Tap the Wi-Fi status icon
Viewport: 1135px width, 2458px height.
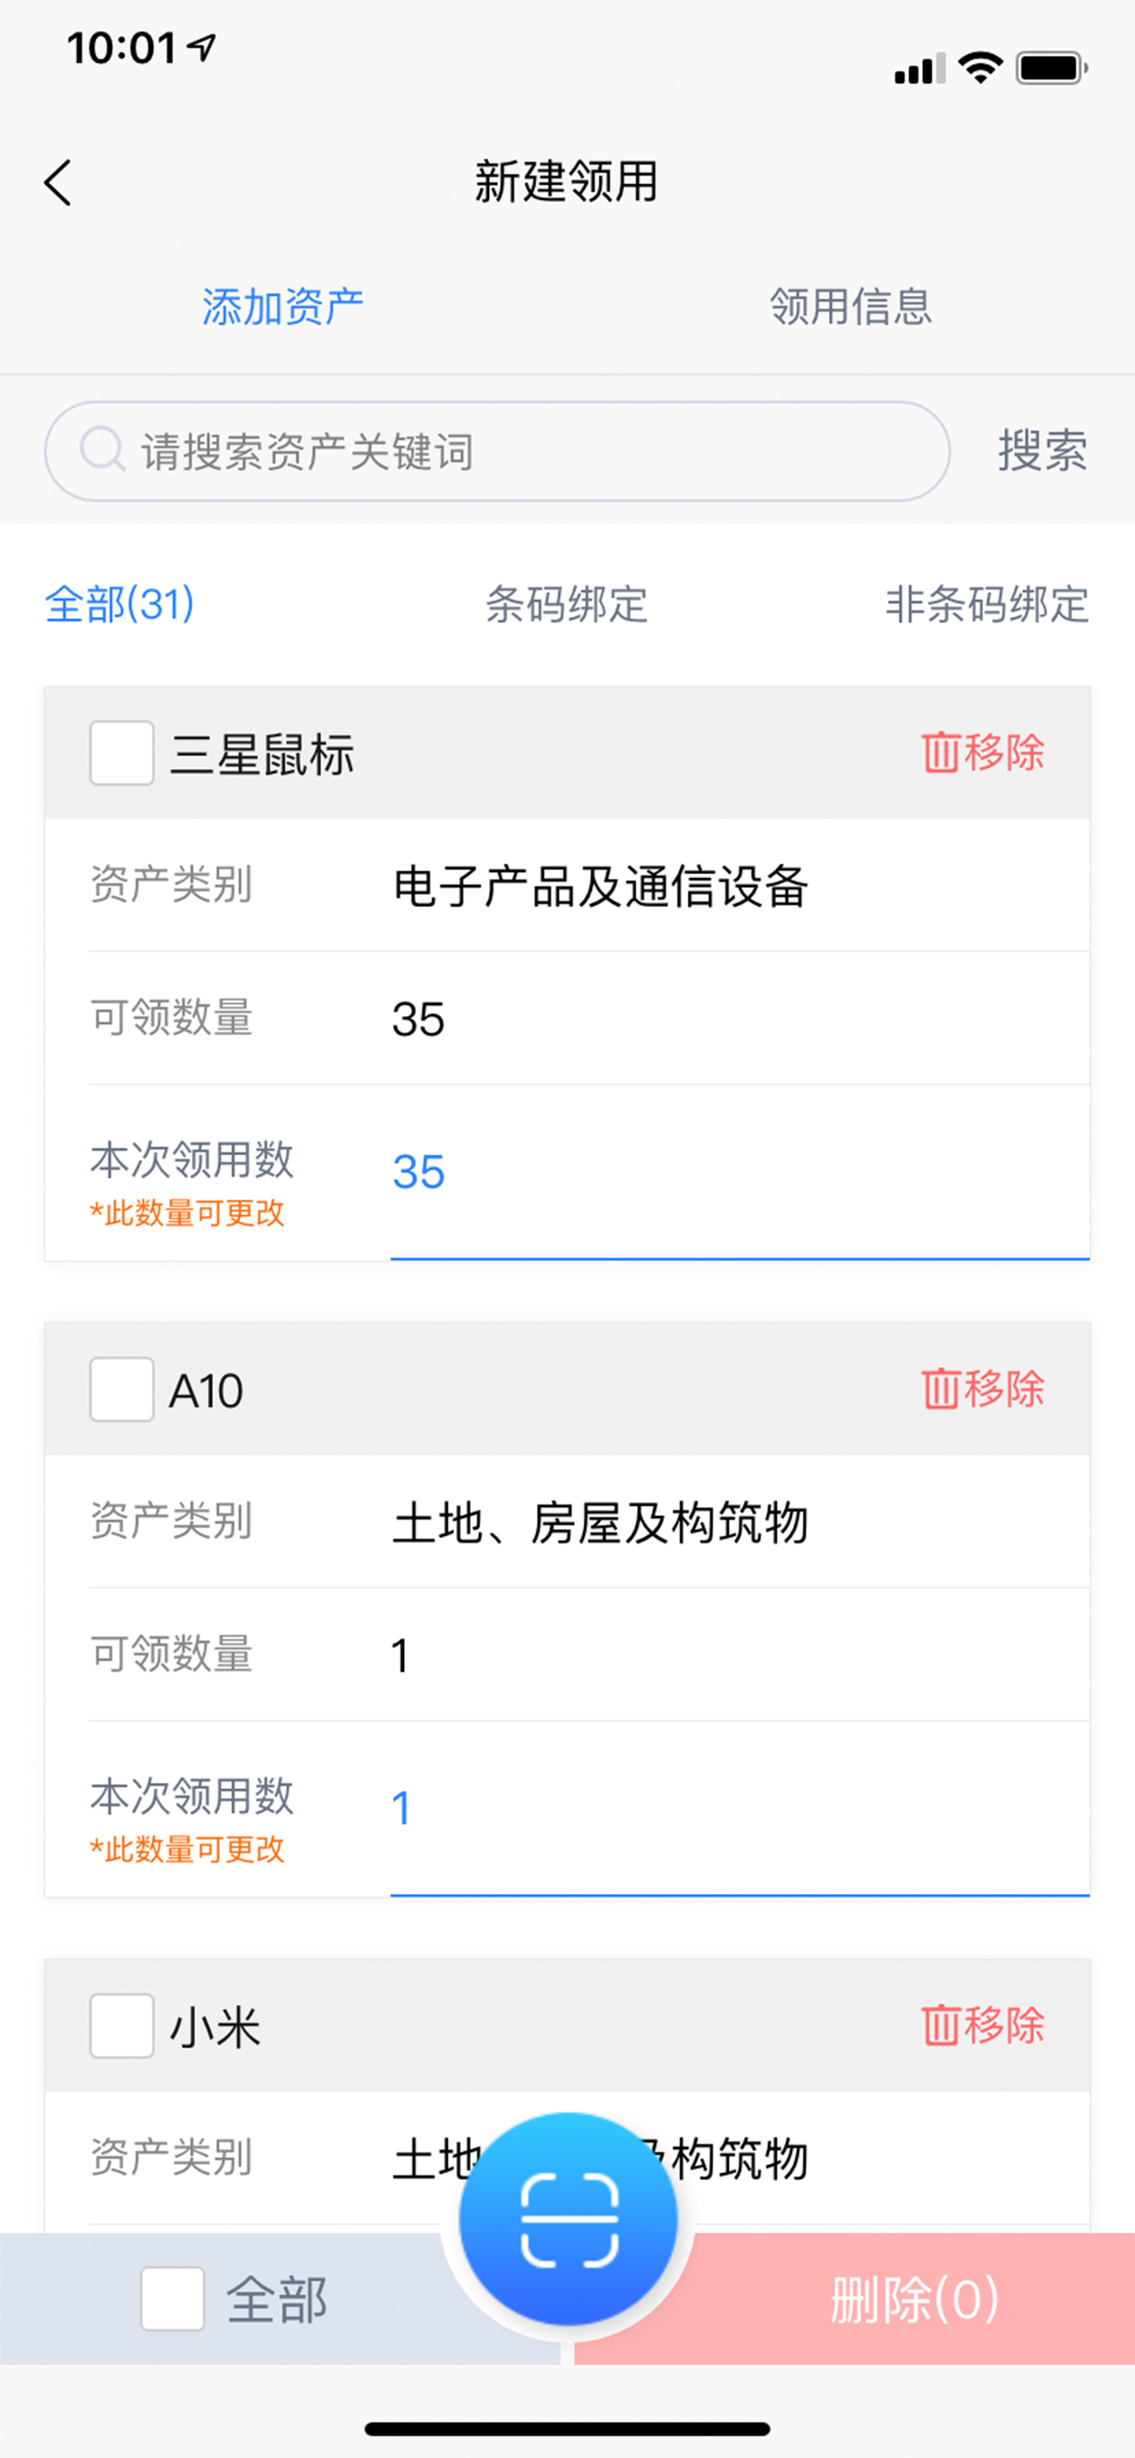pos(980,68)
